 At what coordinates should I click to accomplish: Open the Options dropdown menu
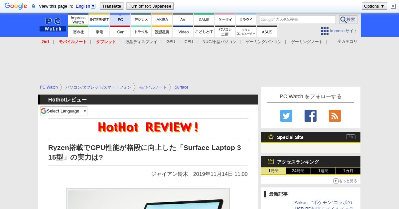(x=374, y=6)
